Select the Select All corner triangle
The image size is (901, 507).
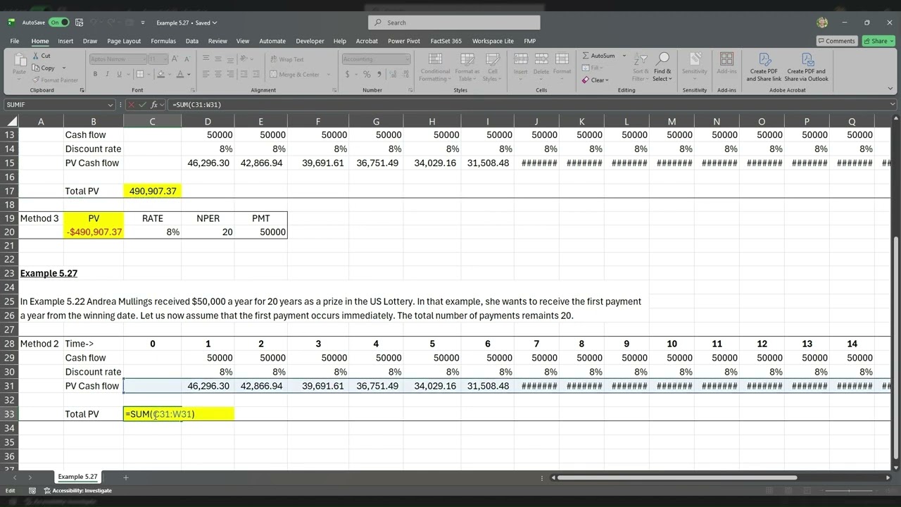tap(10, 122)
